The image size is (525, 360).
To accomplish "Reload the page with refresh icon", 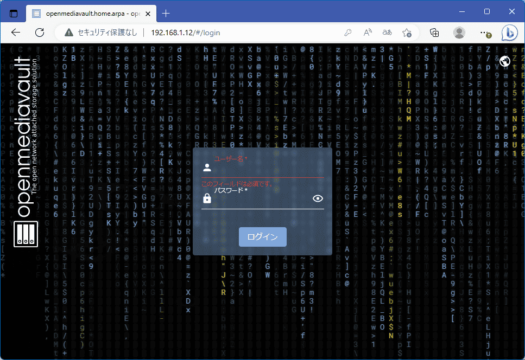I will pyautogui.click(x=40, y=33).
